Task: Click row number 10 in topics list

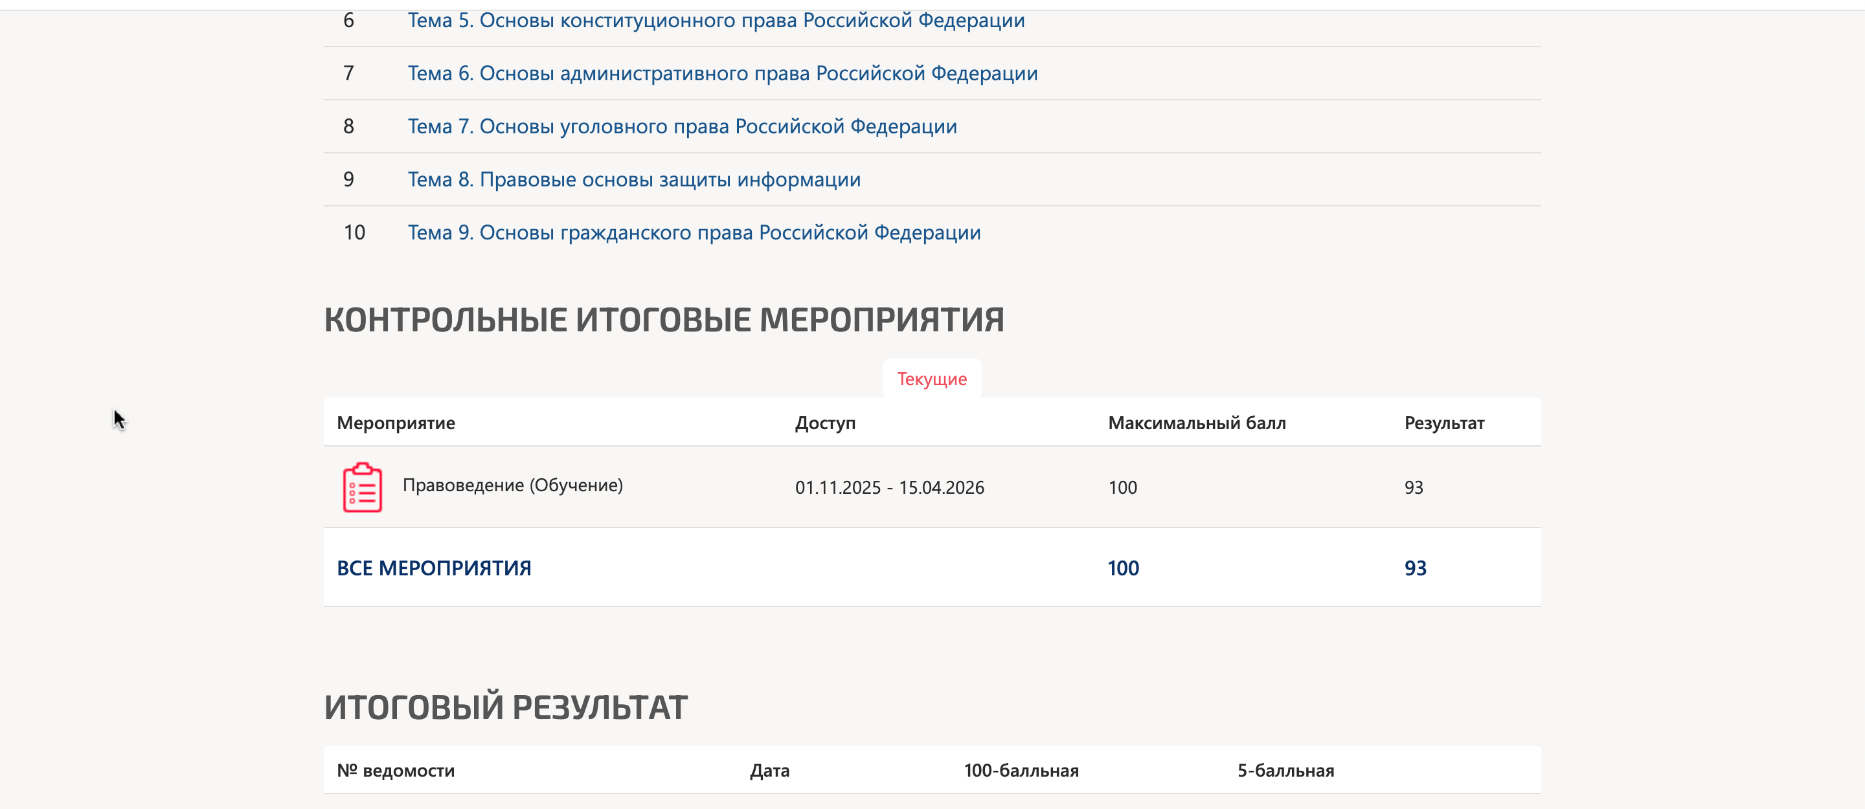Action: (x=354, y=232)
